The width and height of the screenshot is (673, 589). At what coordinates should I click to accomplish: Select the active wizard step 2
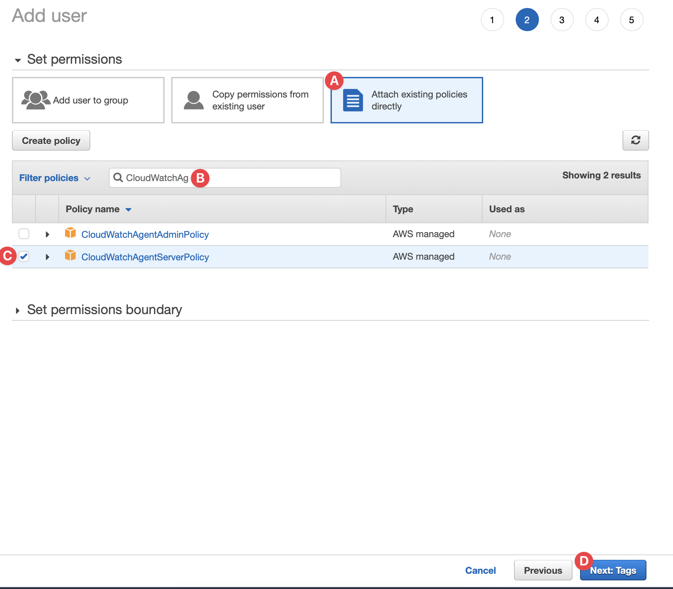(527, 20)
